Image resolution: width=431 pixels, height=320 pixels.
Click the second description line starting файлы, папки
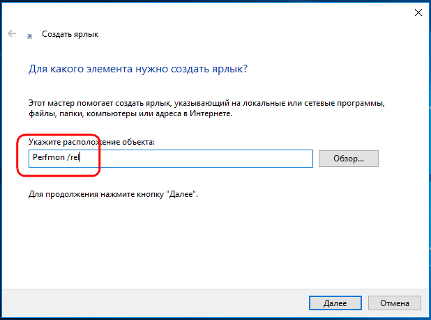click(130, 113)
